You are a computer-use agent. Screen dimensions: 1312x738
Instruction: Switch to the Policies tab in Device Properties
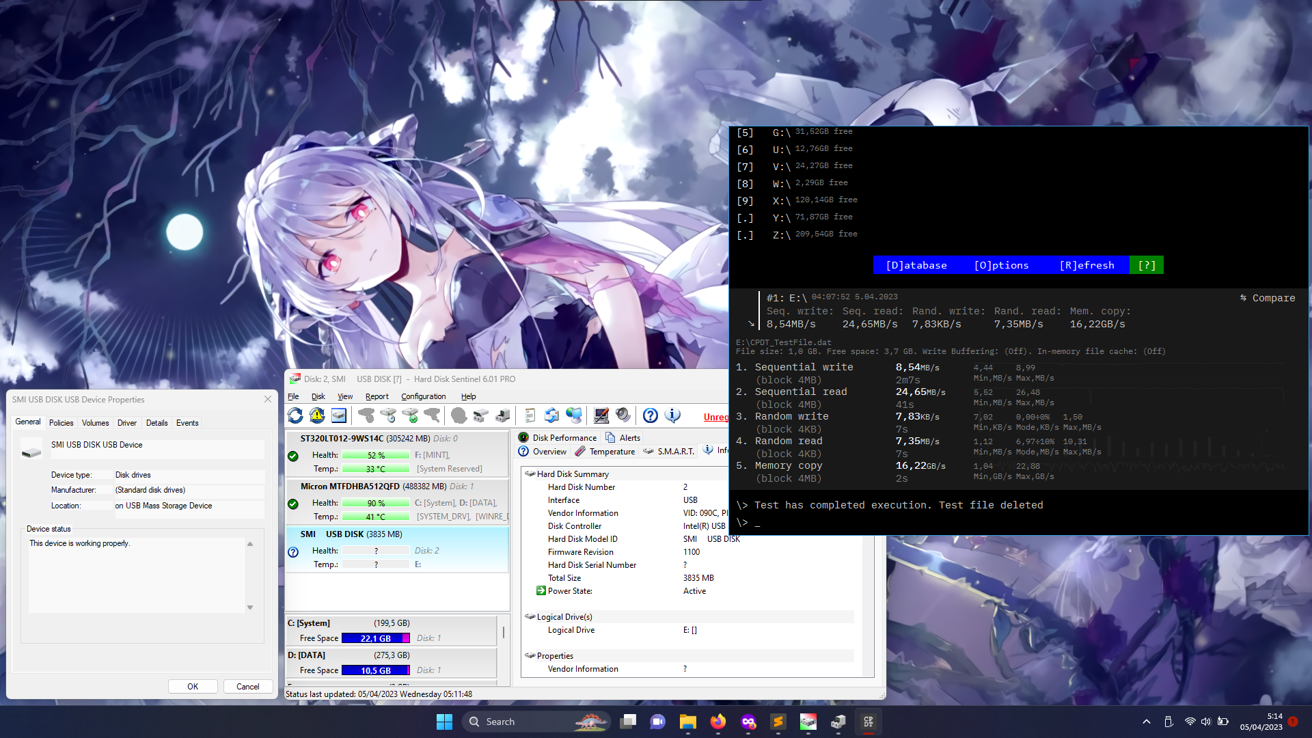pyautogui.click(x=61, y=423)
